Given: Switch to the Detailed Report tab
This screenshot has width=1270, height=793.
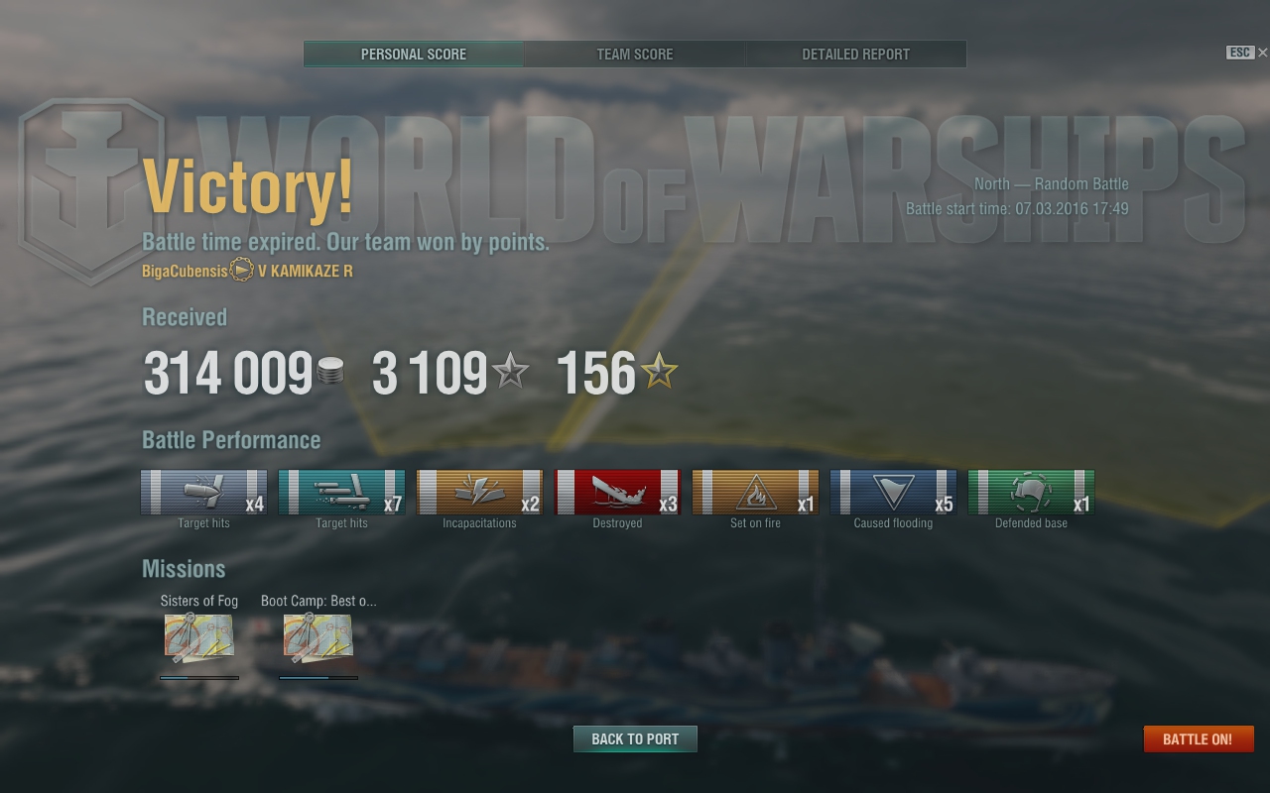Looking at the screenshot, I should 856,55.
